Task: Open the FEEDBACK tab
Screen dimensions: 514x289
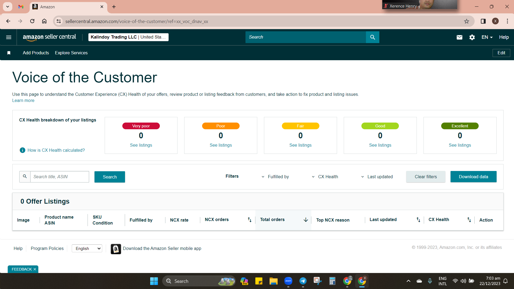Action: point(22,269)
